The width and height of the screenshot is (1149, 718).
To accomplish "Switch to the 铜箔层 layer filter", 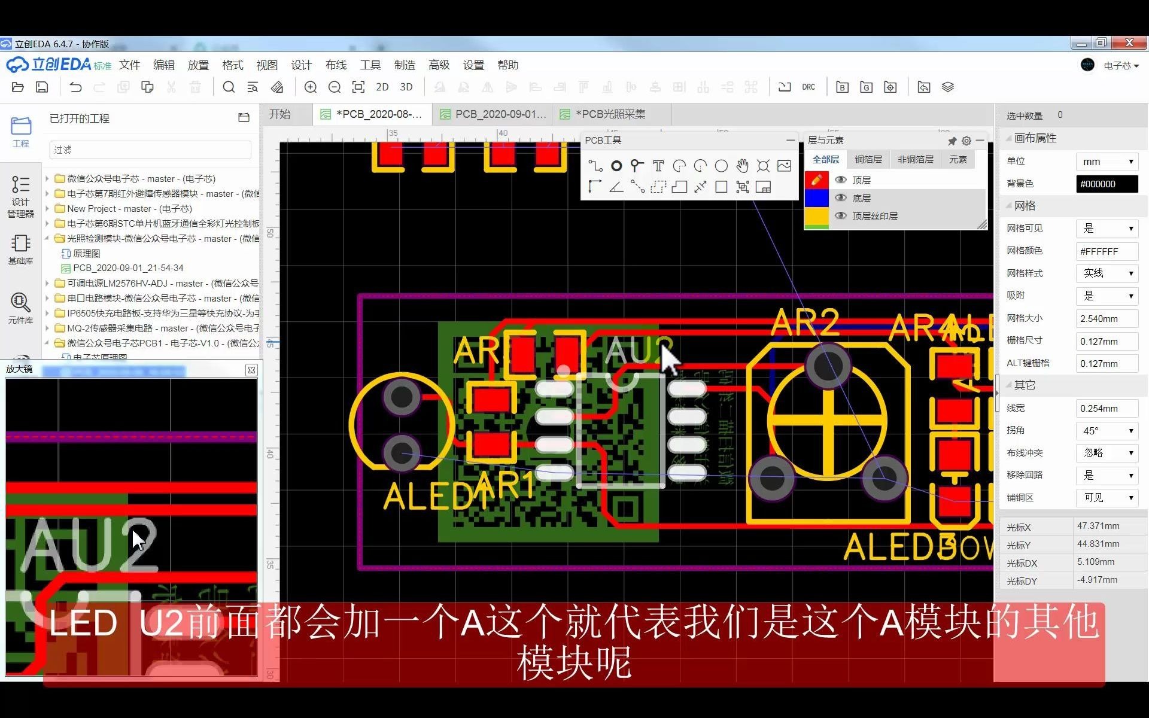I will (868, 159).
